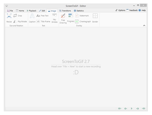Jump to the last frame
The height and width of the screenshot is (115, 152).
(143, 108)
